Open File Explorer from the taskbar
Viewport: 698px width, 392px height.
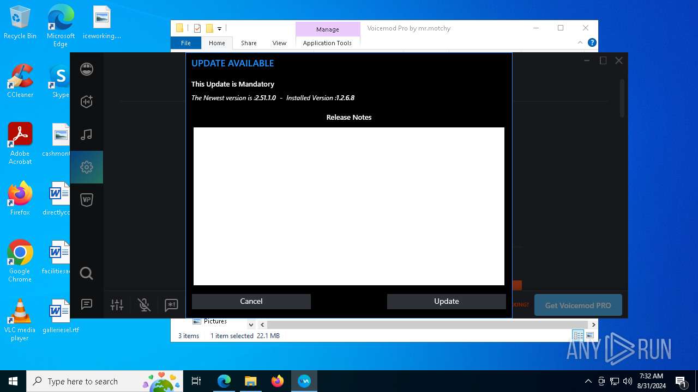pyautogui.click(x=250, y=381)
